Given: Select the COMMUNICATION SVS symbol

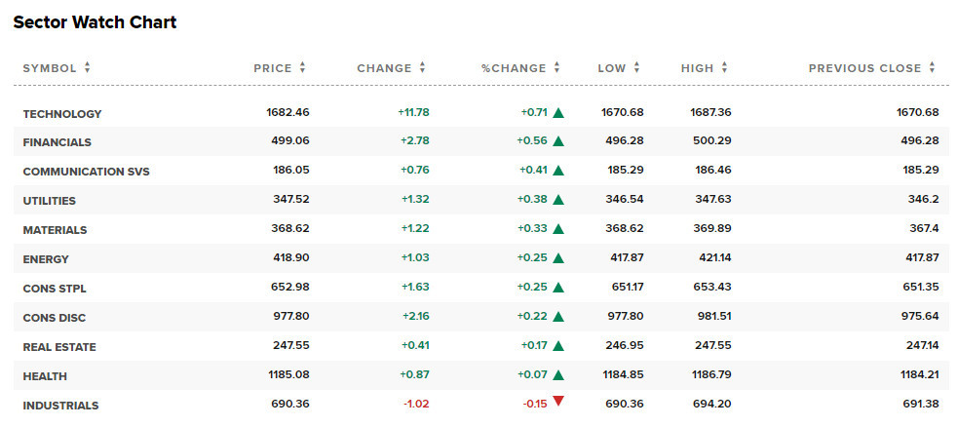Looking at the screenshot, I should pos(86,172).
